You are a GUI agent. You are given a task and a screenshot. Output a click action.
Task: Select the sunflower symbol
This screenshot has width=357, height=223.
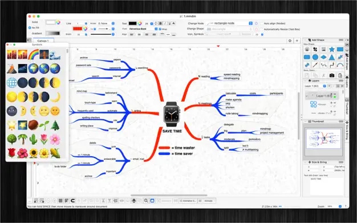[x=34, y=153]
